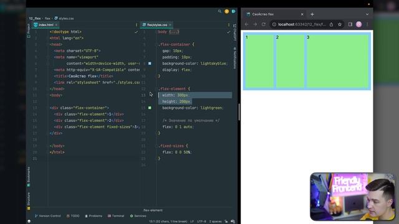Screen dimensions: 399x224
Task: Close the index.html editor tab
Action: coord(56,25)
